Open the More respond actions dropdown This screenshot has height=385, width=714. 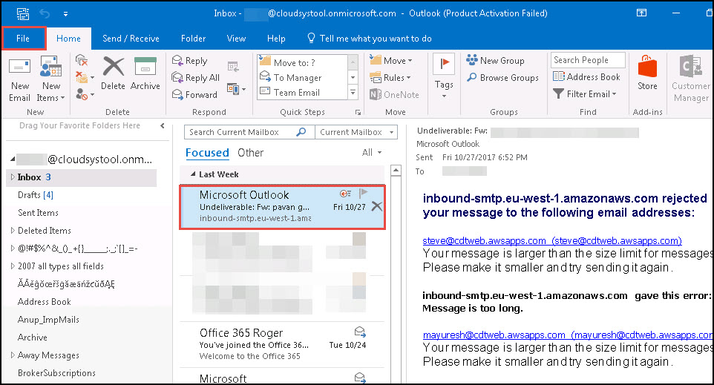pos(236,89)
